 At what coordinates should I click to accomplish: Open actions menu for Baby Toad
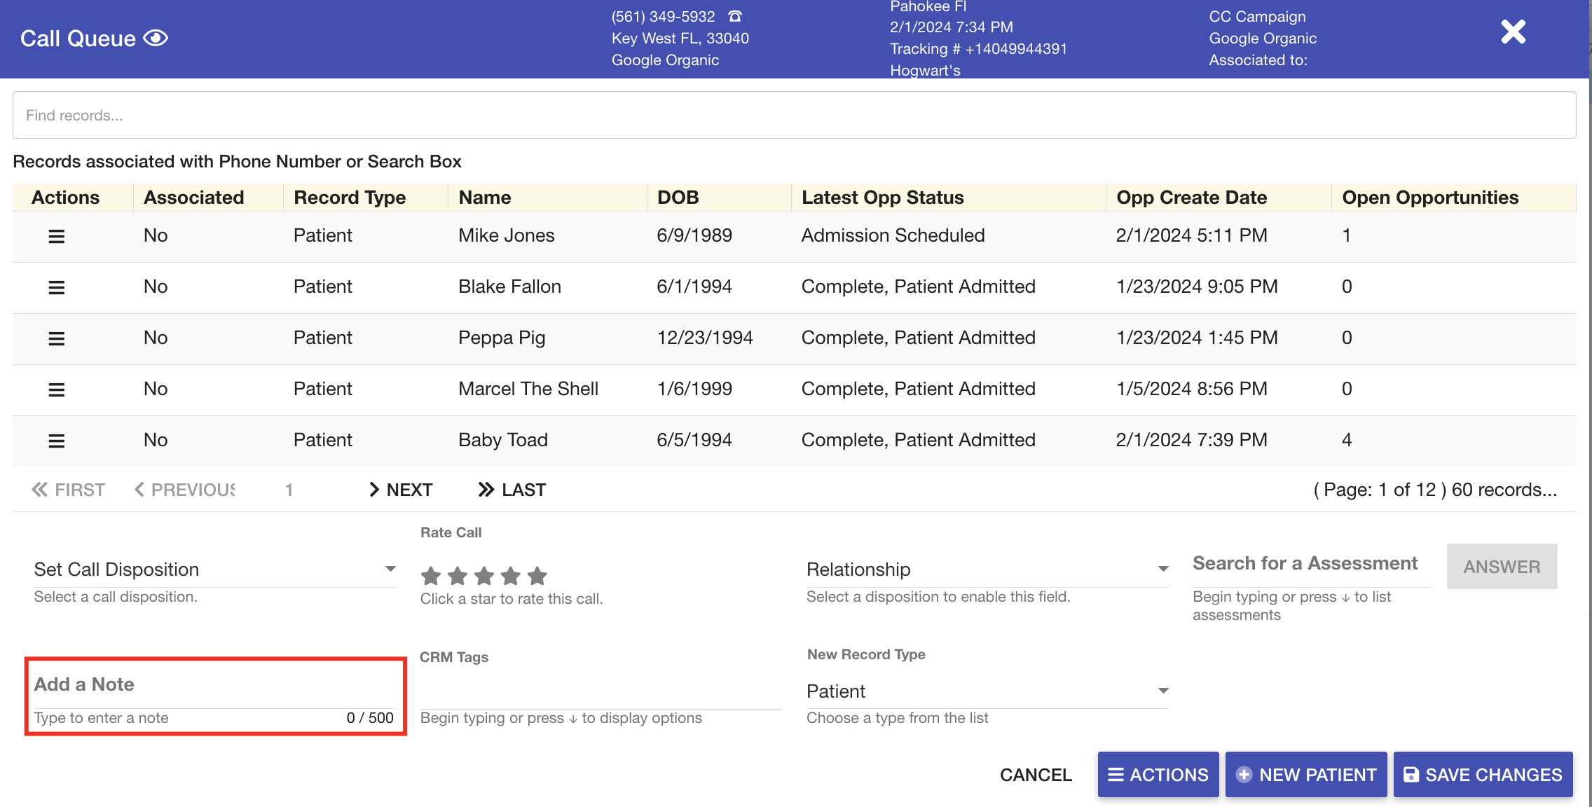(x=56, y=441)
